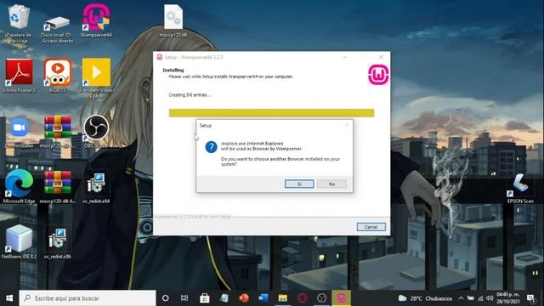544x306 pixels.
Task: Select the msvcp120.dll file on desktop
Action: [x=173, y=20]
